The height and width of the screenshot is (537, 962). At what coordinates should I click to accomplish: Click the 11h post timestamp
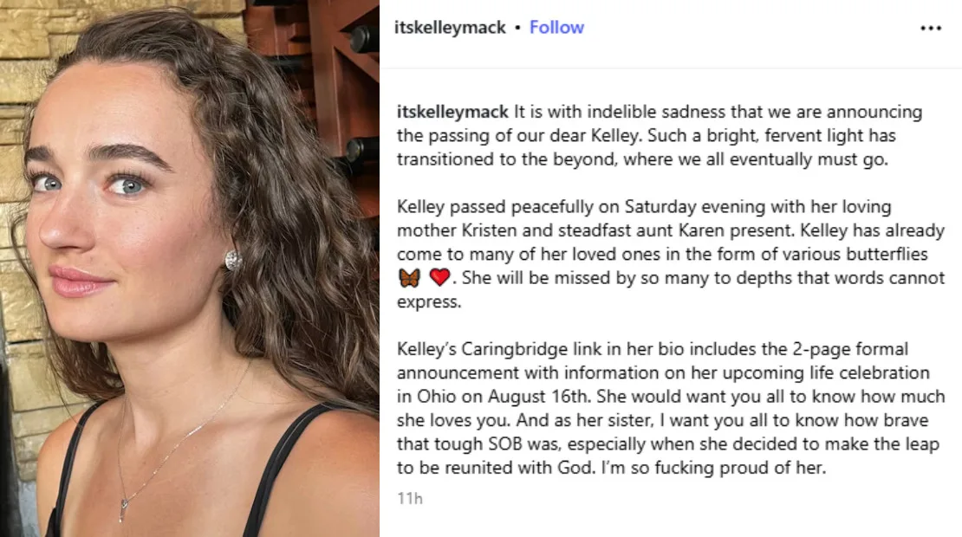coord(409,499)
